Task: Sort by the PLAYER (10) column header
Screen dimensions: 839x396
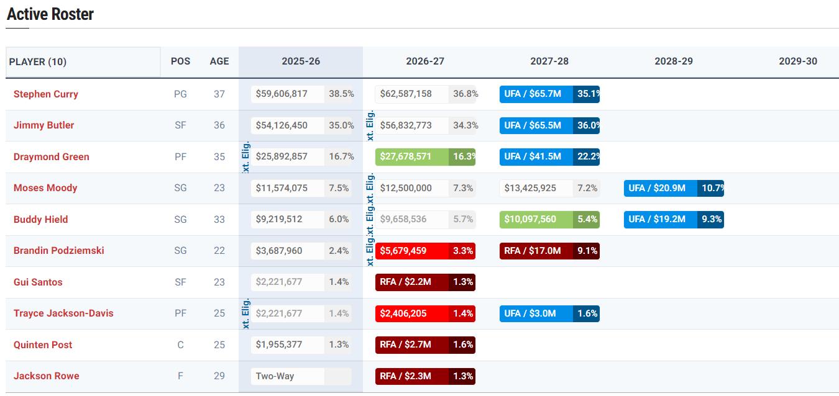Action: (x=38, y=61)
